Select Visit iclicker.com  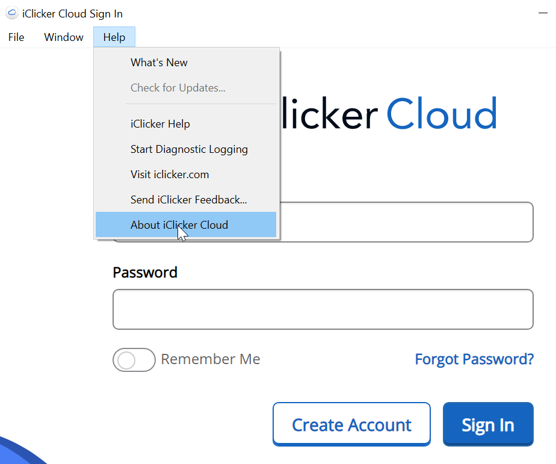pyautogui.click(x=170, y=174)
